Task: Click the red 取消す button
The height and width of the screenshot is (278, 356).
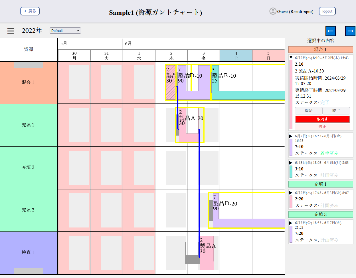Action: 322,120
